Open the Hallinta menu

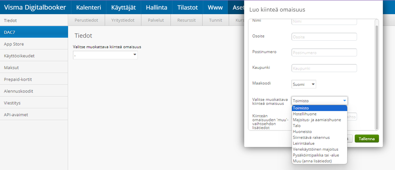click(157, 7)
